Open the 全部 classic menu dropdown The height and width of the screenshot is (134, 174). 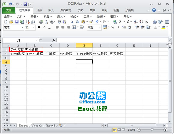coord(8,17)
